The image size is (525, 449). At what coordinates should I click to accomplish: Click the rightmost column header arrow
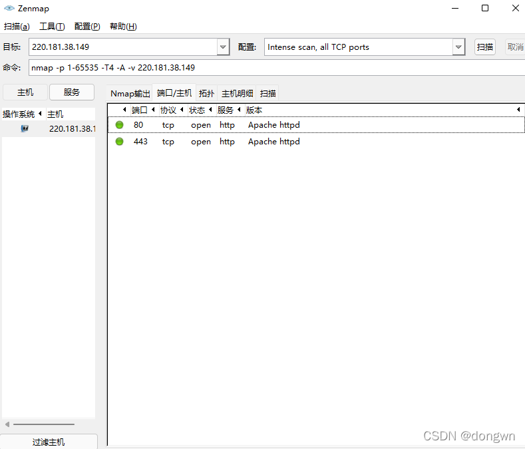pyautogui.click(x=518, y=110)
